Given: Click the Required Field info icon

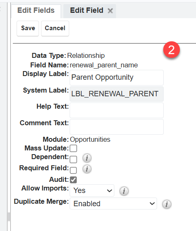Looking at the screenshot, I should [x=87, y=169].
